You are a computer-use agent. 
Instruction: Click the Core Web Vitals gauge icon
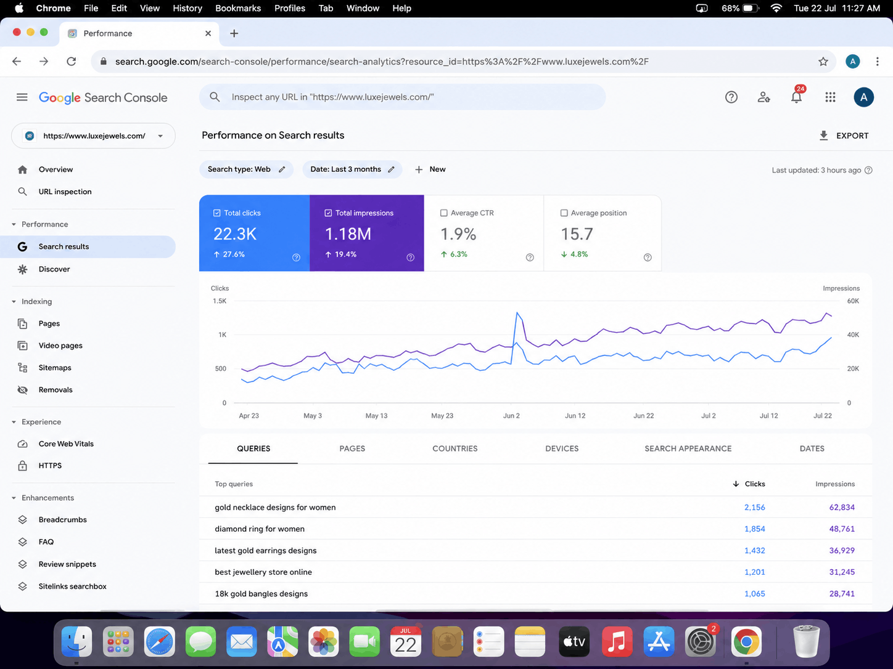[23, 444]
